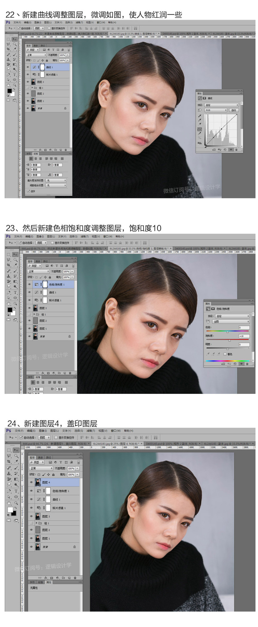Create a new layer in step 22 Layers panel
The height and width of the screenshot is (627, 258).
pyautogui.click(x=61, y=150)
